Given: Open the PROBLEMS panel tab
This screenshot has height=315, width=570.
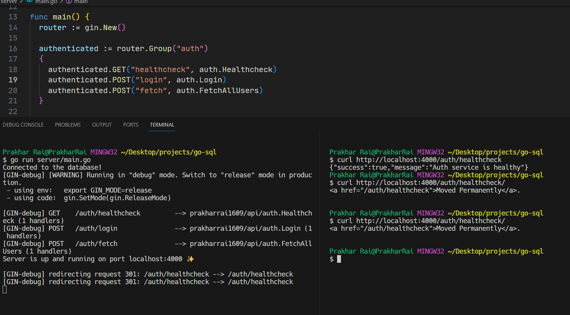Looking at the screenshot, I should pos(68,125).
